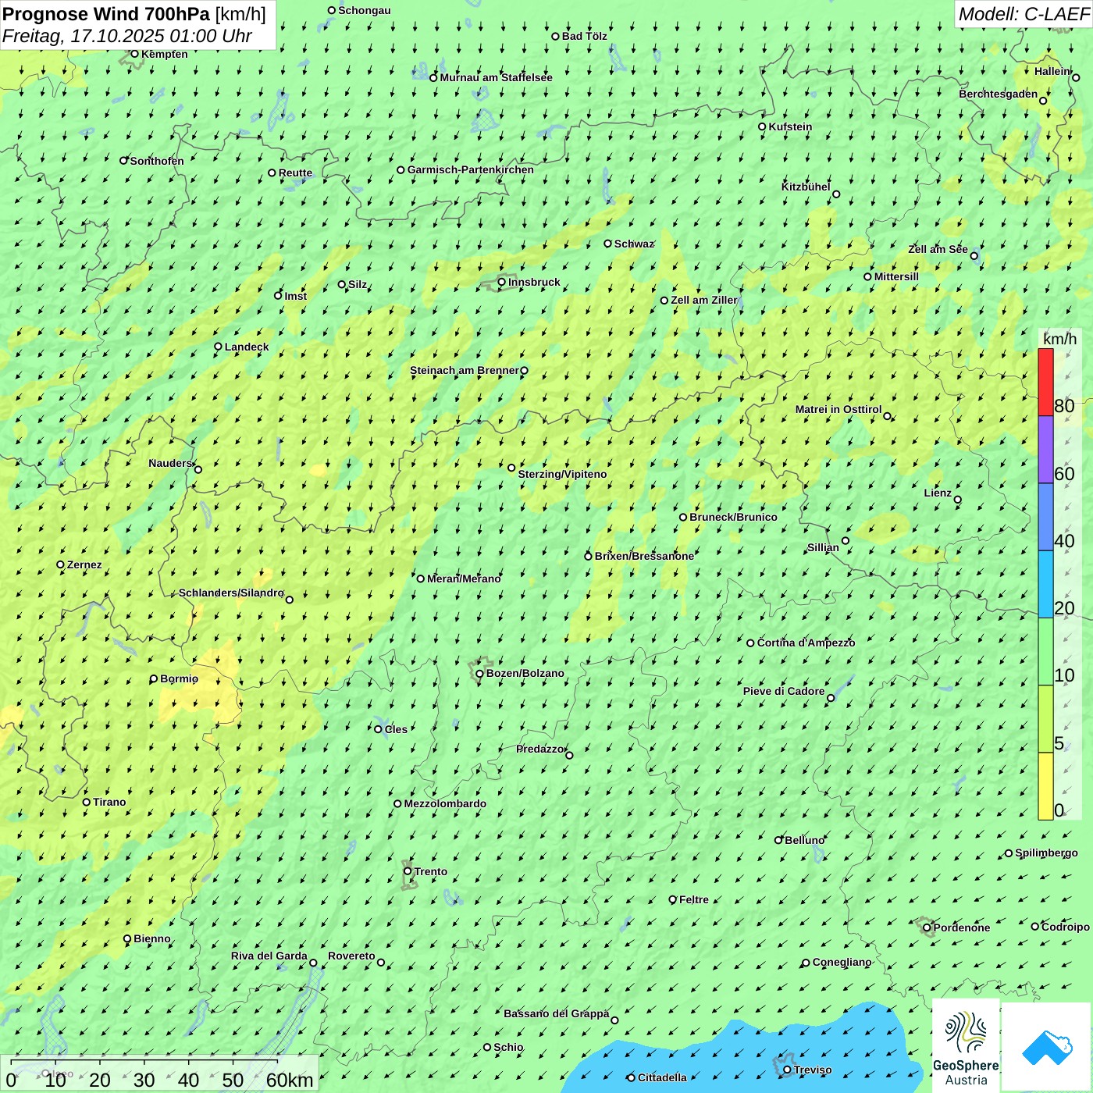Click the Hallein label
This screenshot has width=1093, height=1093.
click(1052, 71)
